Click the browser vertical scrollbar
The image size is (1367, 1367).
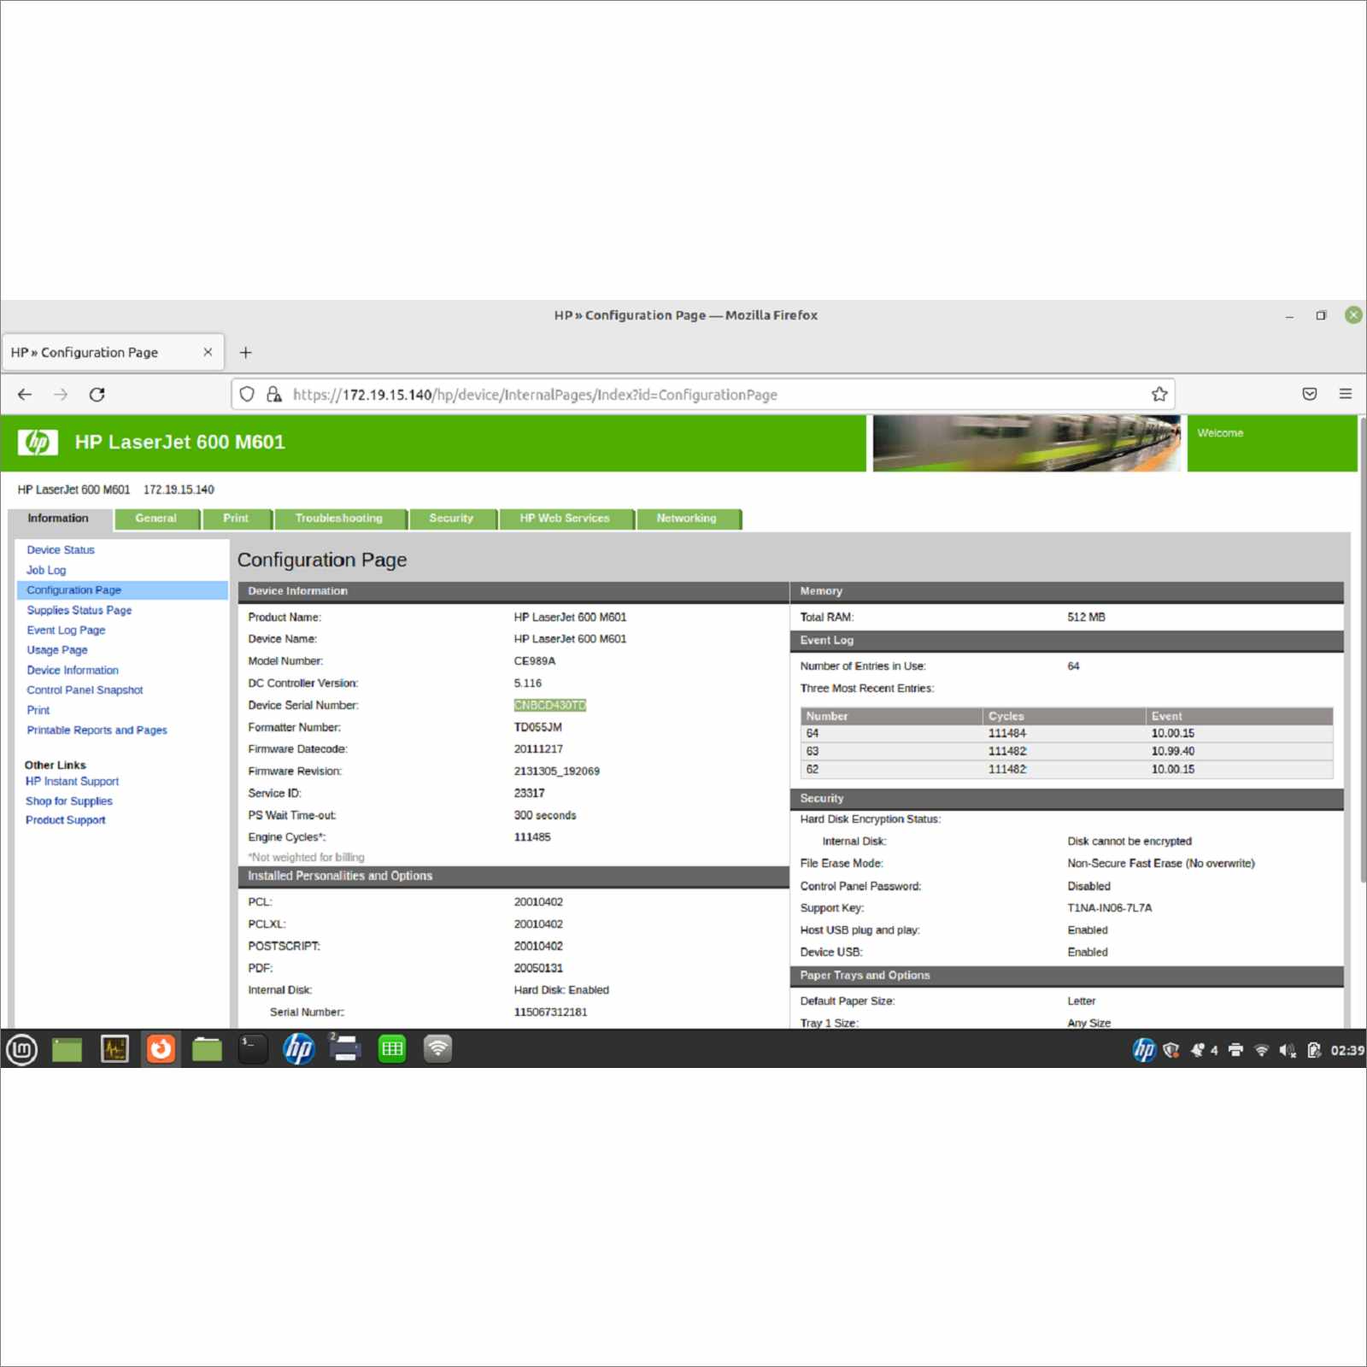[1362, 649]
